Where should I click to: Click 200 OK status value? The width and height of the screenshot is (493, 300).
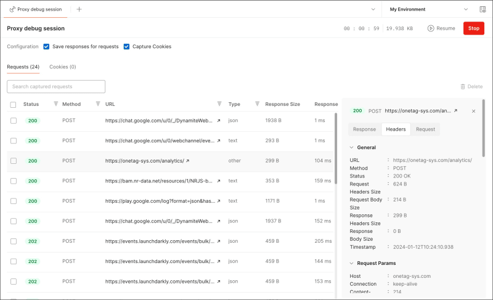tap(402, 176)
